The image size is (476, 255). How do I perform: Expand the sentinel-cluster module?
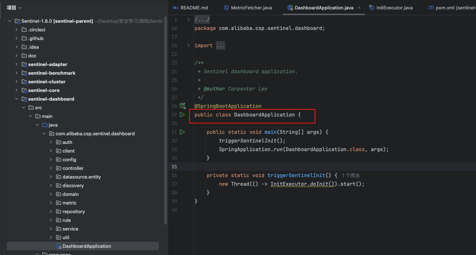pyautogui.click(x=17, y=82)
